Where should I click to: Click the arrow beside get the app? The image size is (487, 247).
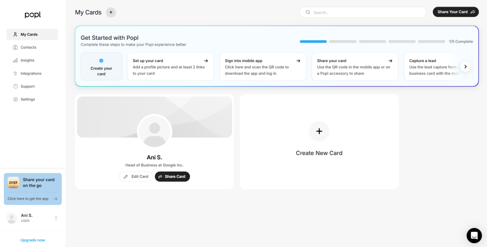coord(56,199)
